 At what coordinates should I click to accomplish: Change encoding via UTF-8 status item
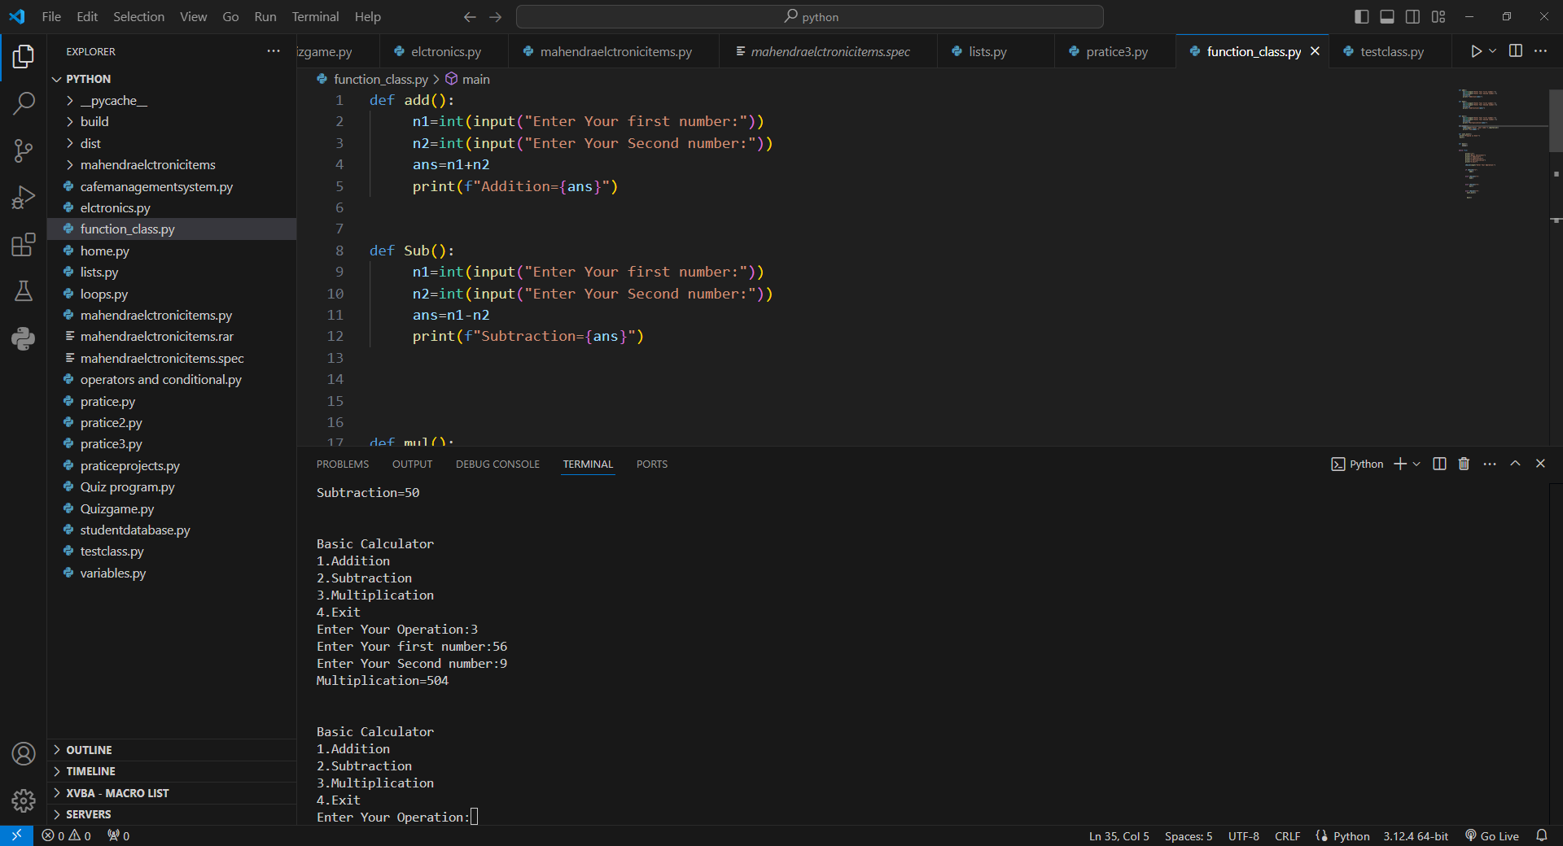click(1244, 835)
